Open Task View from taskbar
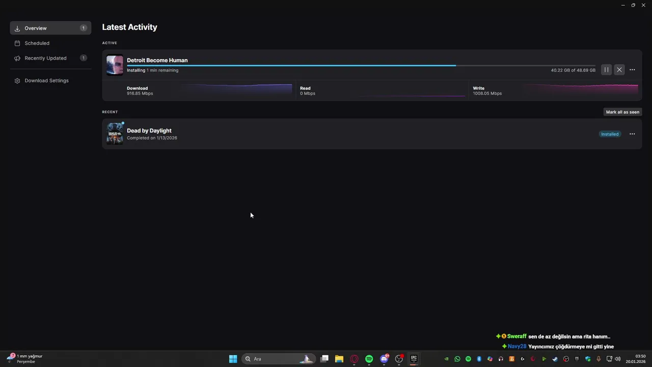Viewport: 652px width, 367px height. [x=324, y=359]
